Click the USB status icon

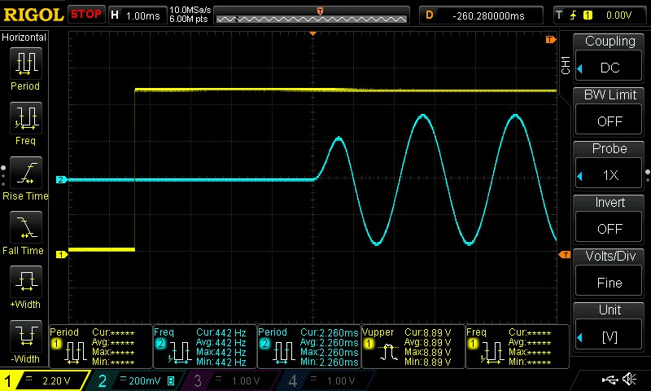tap(609, 380)
